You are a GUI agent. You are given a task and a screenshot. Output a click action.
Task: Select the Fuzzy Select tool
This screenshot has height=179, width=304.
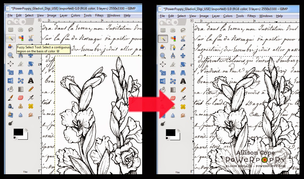click(11, 39)
